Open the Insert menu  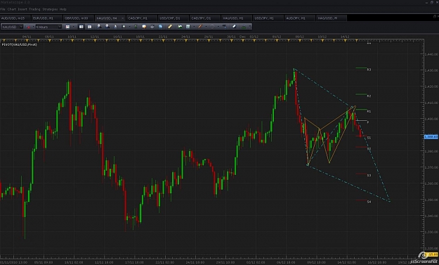pos(22,9)
